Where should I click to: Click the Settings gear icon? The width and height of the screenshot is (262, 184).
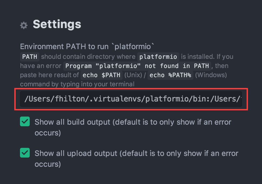pos(24,25)
